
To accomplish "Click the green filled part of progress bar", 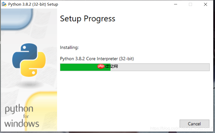I will point(85,67).
